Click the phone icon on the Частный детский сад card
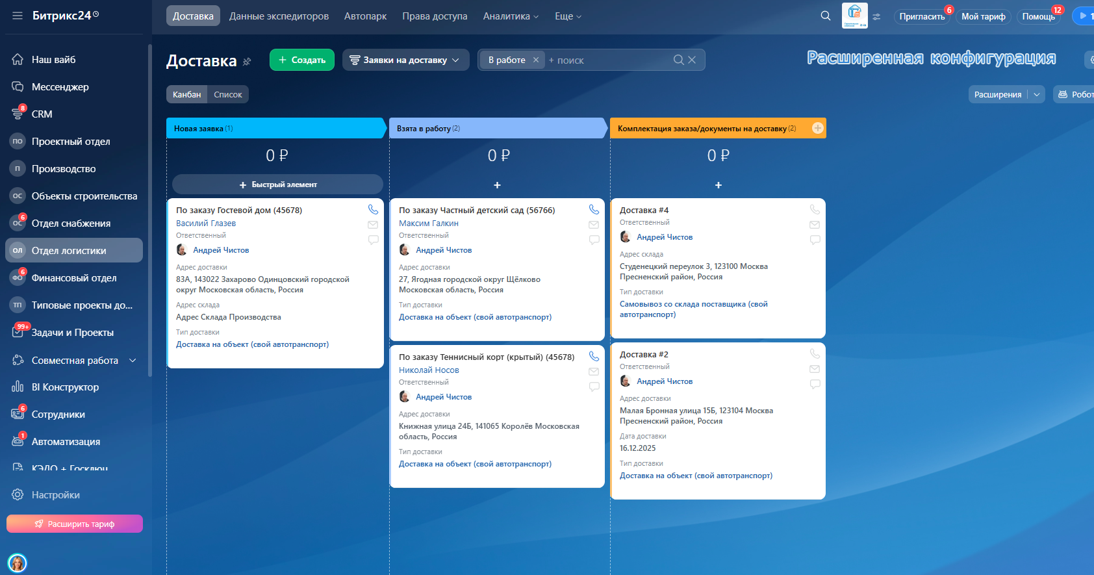This screenshot has width=1094, height=575. [x=594, y=209]
